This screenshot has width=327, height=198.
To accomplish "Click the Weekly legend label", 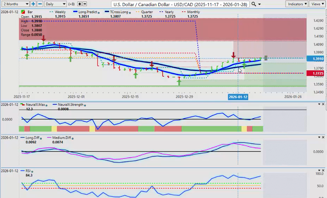I will pos(61,12).
